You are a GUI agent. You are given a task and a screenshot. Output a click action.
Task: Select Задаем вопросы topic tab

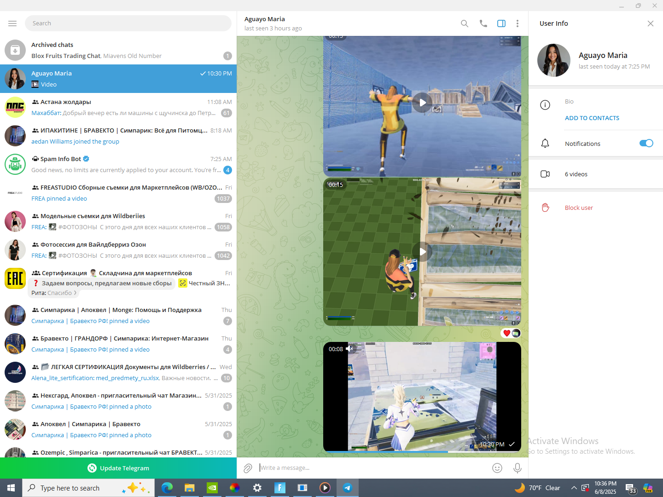pyautogui.click(x=102, y=283)
